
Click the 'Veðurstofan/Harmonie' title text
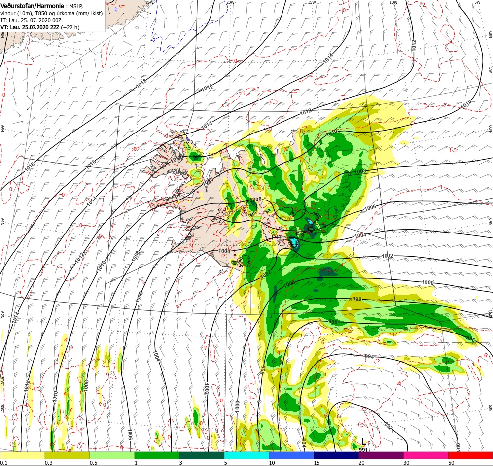[x=33, y=6]
